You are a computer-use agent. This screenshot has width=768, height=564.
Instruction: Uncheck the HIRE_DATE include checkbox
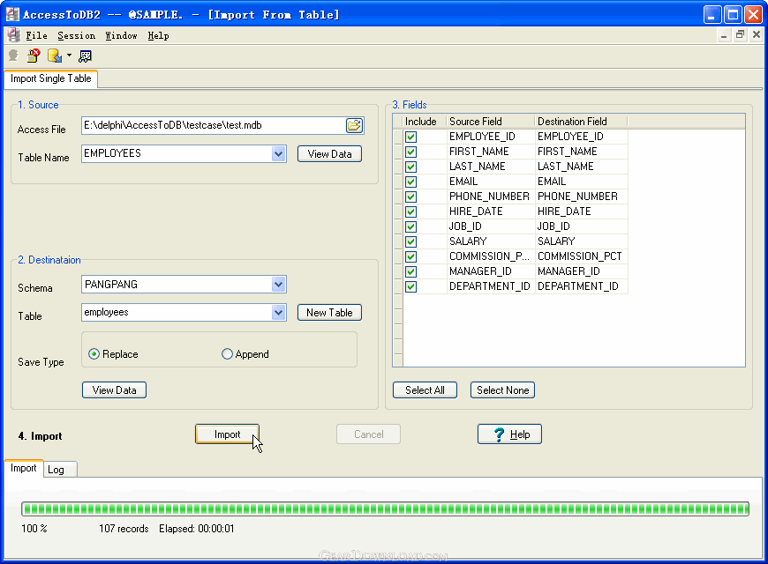point(411,211)
